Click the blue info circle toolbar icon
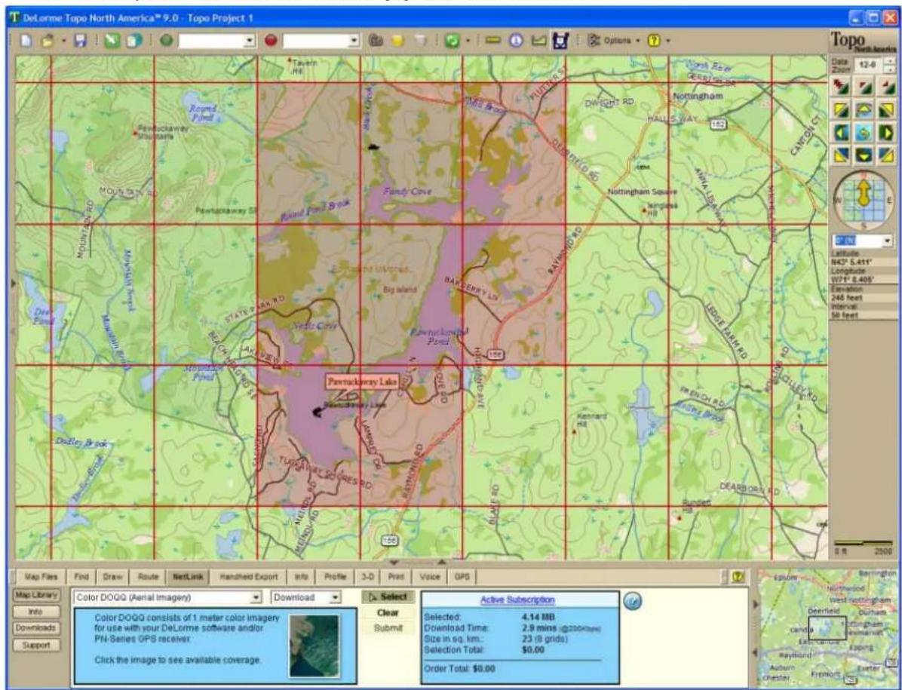The image size is (902, 690). [x=516, y=41]
